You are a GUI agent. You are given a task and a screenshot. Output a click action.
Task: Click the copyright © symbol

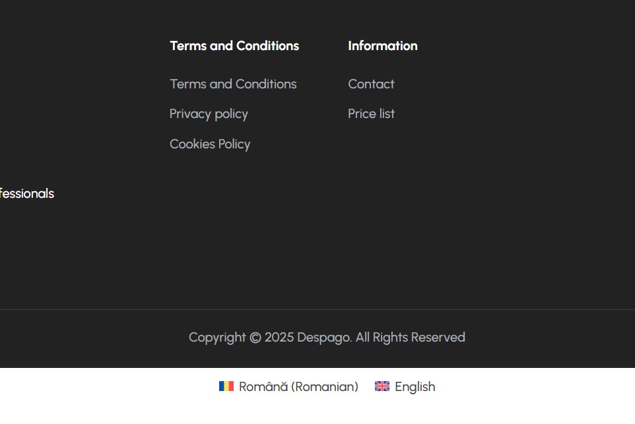coord(255,338)
